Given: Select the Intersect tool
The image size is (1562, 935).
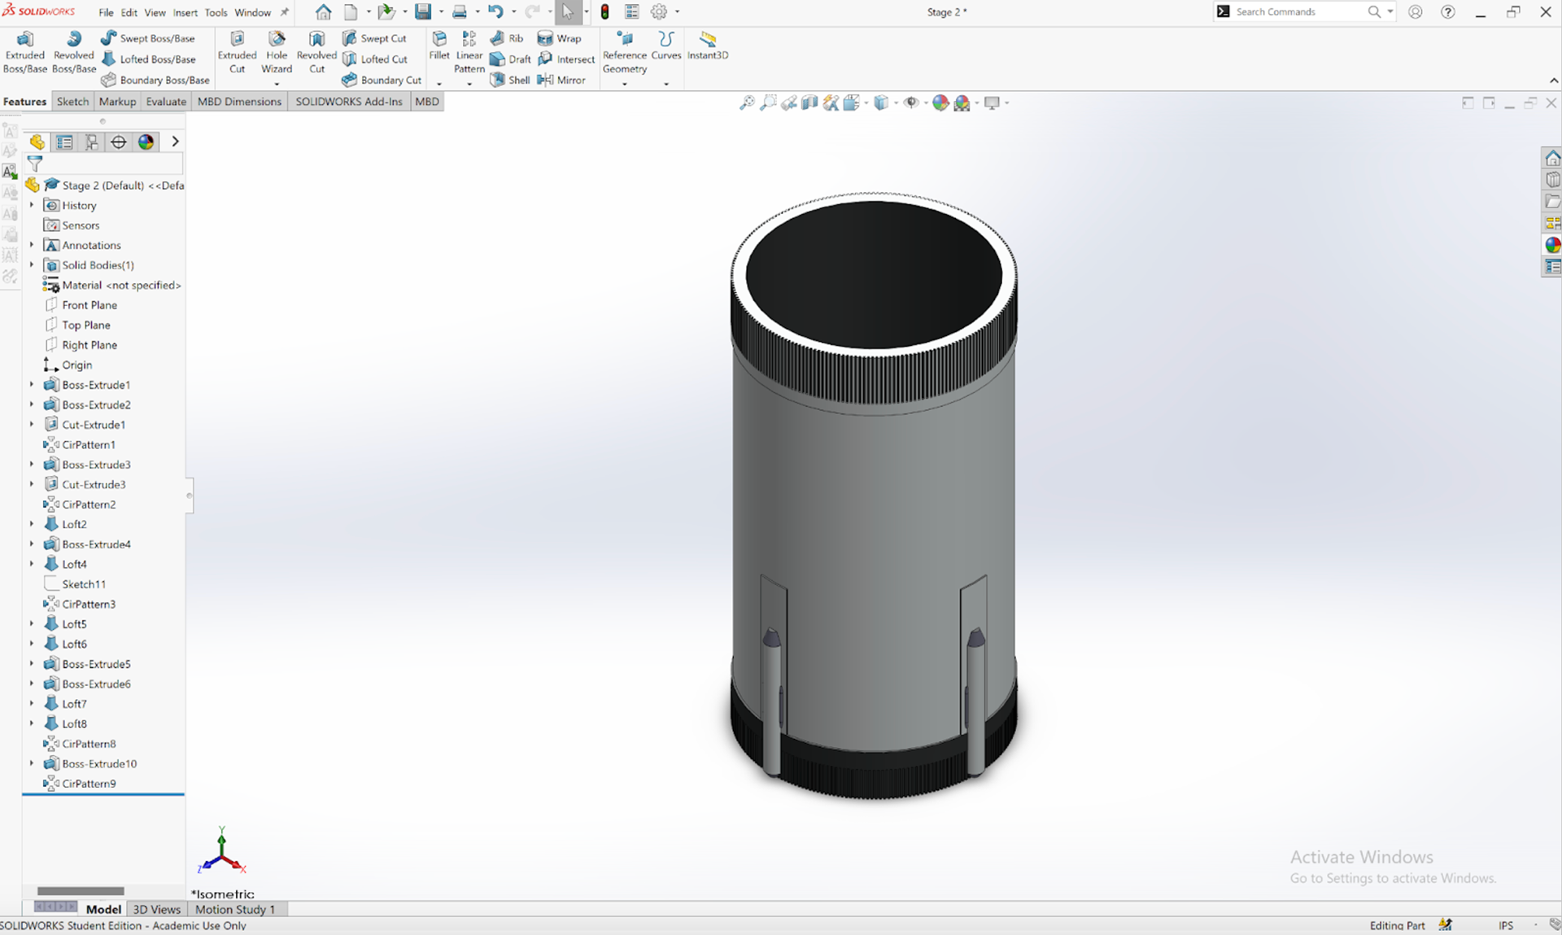Looking at the screenshot, I should pyautogui.click(x=566, y=59).
